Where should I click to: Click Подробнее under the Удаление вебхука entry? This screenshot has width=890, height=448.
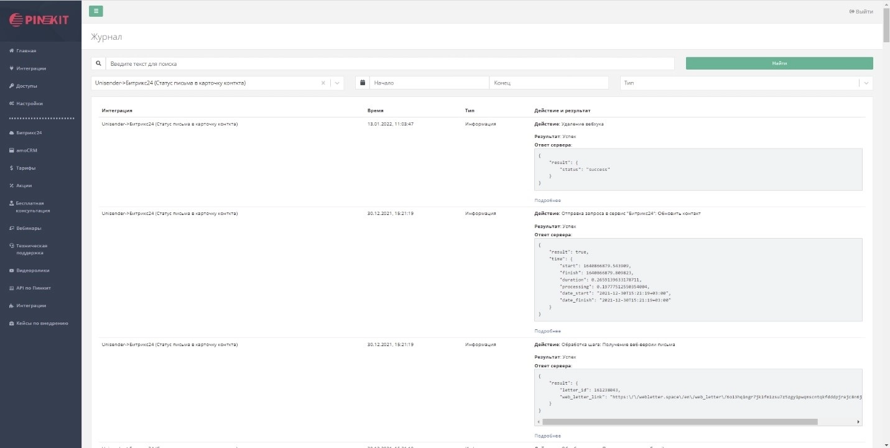547,201
